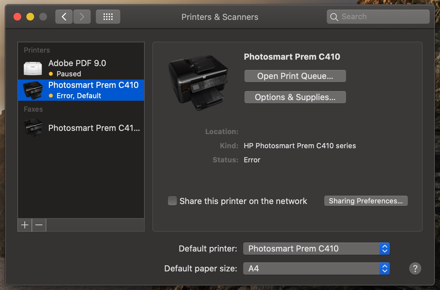Open Options & Supplies dialog
The image size is (440, 290).
295,97
